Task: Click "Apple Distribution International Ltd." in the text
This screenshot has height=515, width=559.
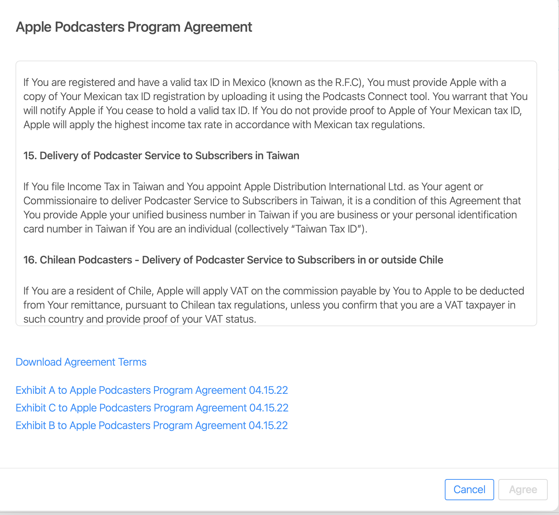Action: coord(324,187)
